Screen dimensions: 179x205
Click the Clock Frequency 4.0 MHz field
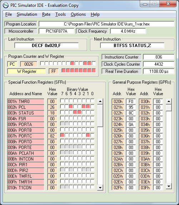click(128, 31)
